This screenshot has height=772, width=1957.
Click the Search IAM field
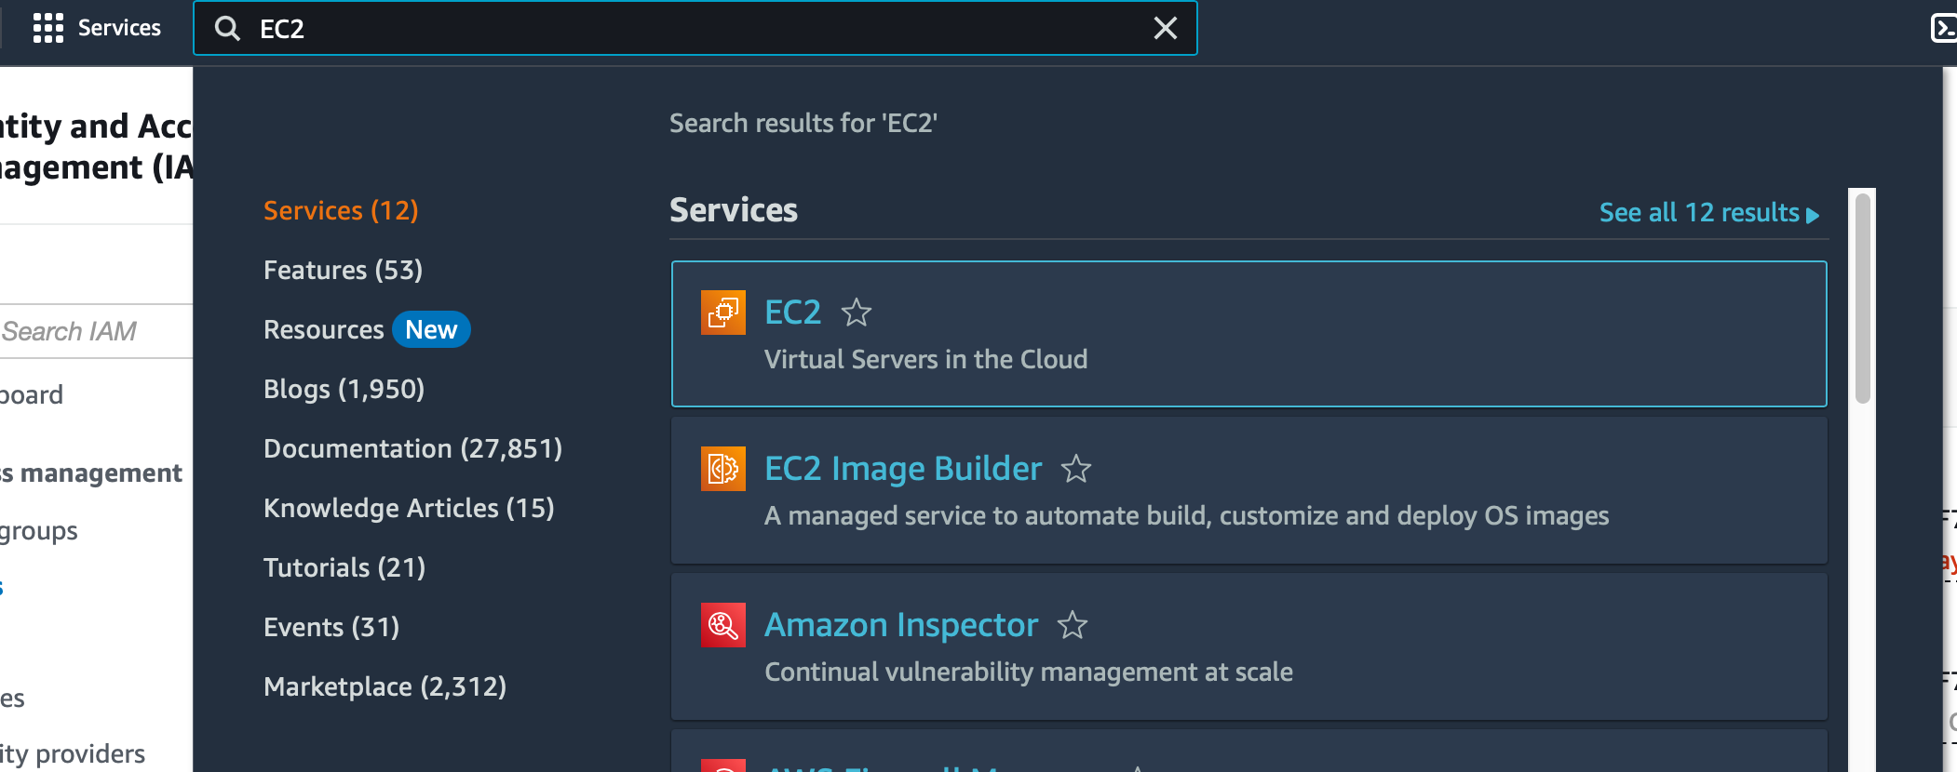[x=95, y=331]
